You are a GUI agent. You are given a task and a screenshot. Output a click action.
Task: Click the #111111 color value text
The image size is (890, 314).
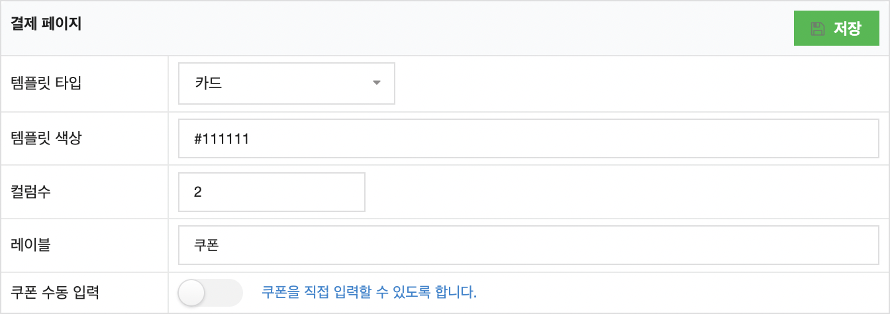(x=222, y=139)
